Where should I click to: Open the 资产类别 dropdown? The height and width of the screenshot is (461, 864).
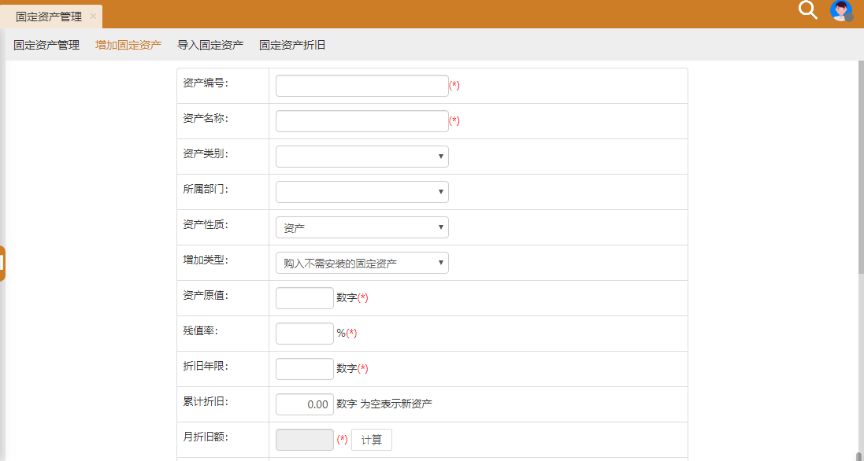(362, 157)
